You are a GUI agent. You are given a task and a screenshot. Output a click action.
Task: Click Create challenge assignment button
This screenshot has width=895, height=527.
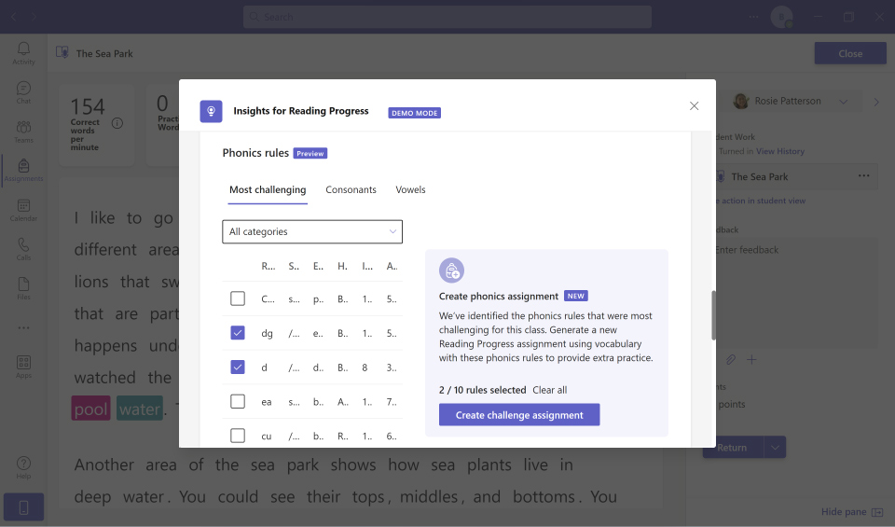pyautogui.click(x=519, y=415)
